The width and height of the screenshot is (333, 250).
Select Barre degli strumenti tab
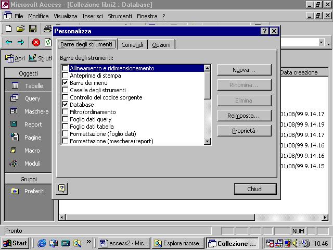[x=87, y=44]
